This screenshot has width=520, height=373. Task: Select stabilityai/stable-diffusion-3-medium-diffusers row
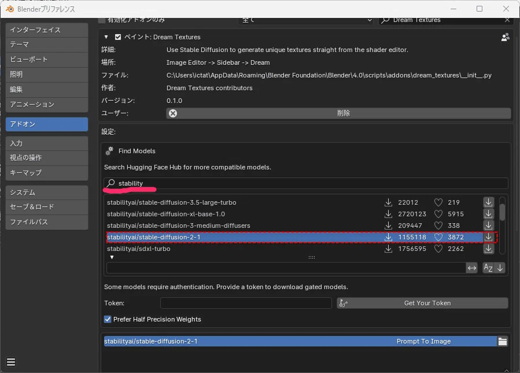pos(294,226)
